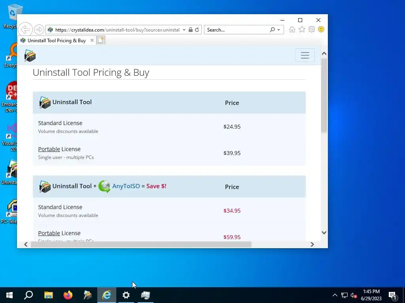Click the Portable link in the $39.95 row
Image resolution: width=405 pixels, height=303 pixels.
tap(49, 149)
